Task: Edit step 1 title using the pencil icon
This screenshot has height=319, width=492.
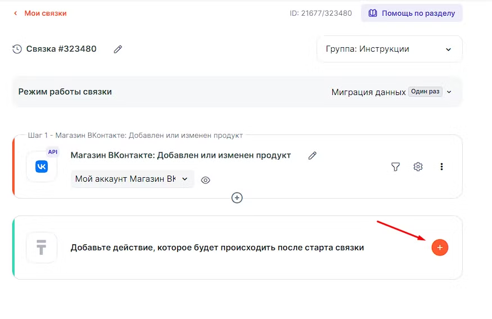Action: pos(313,155)
